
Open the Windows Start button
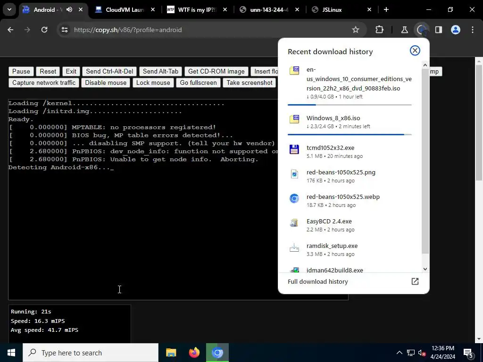11,353
